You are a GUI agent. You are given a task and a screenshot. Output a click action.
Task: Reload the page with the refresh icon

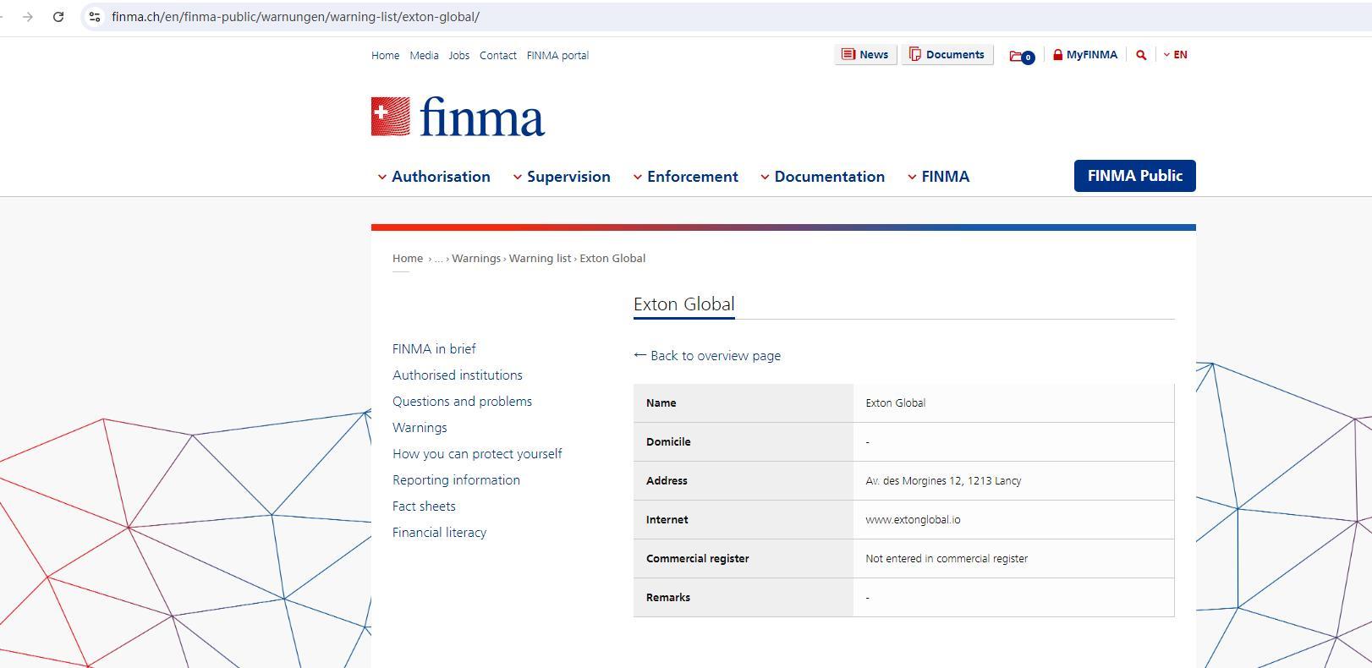coord(58,17)
